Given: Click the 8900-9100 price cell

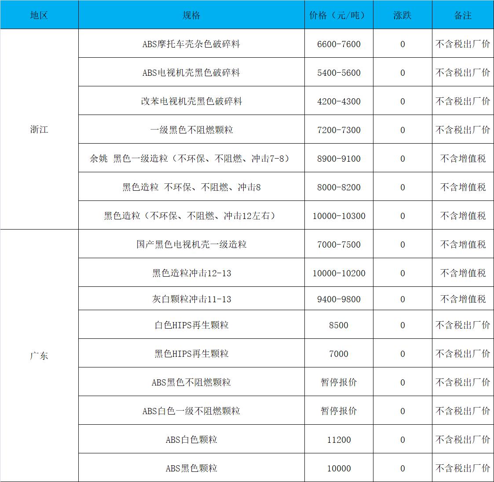Looking at the screenshot, I should point(338,159).
